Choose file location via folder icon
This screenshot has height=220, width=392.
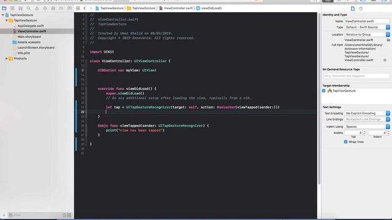(388, 40)
